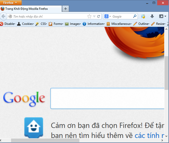This screenshot has height=143, width=169.
Task: Click the magnifier search icon
Action: coord(135,16)
